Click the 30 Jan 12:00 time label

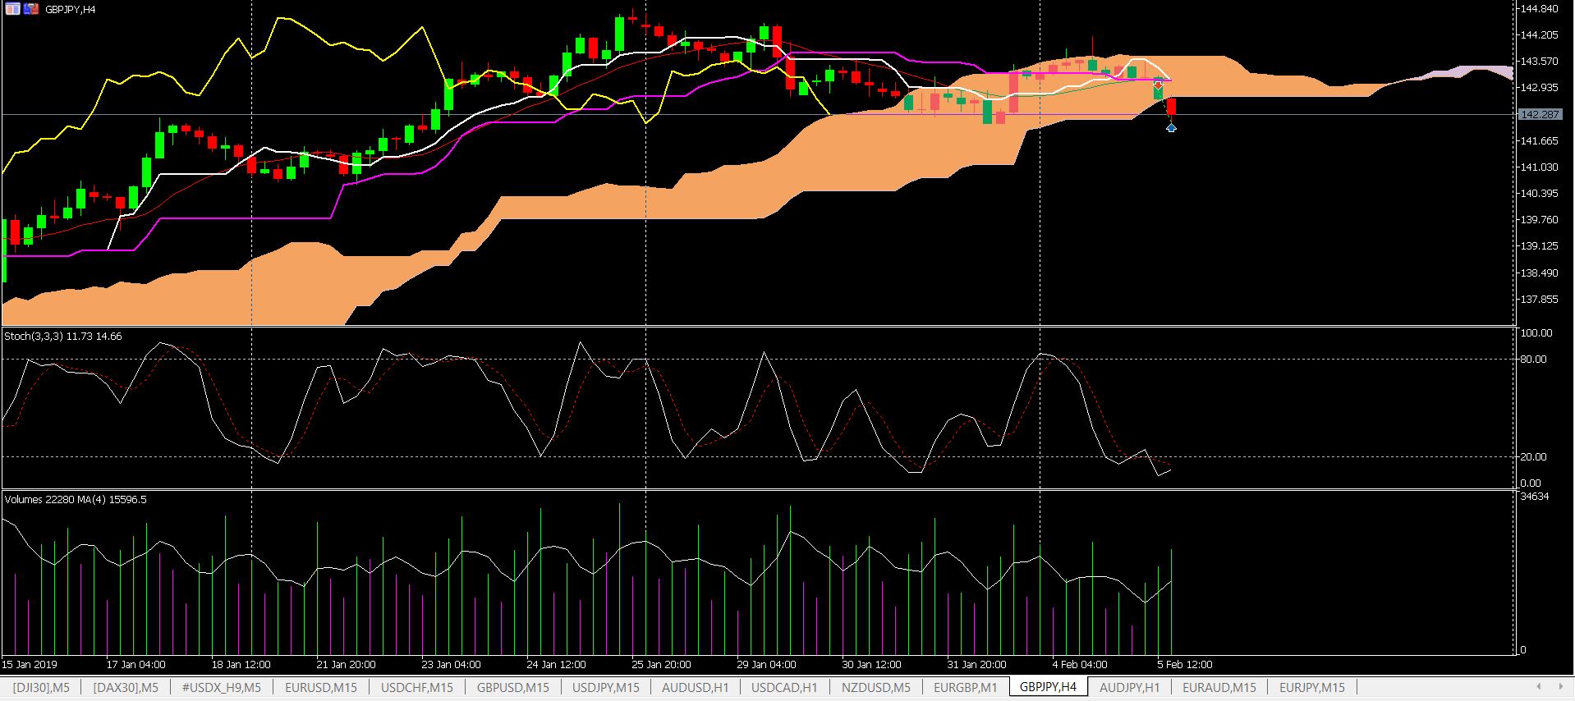coord(872,665)
